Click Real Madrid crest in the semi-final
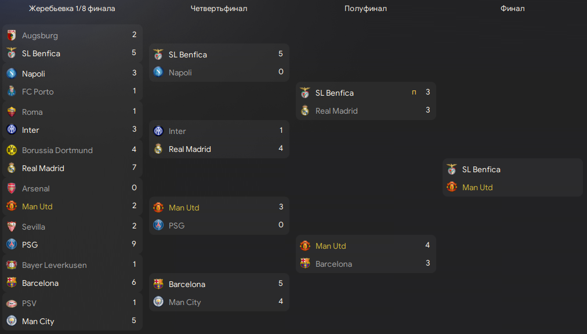Screen dimensions: 587x334 [305, 110]
